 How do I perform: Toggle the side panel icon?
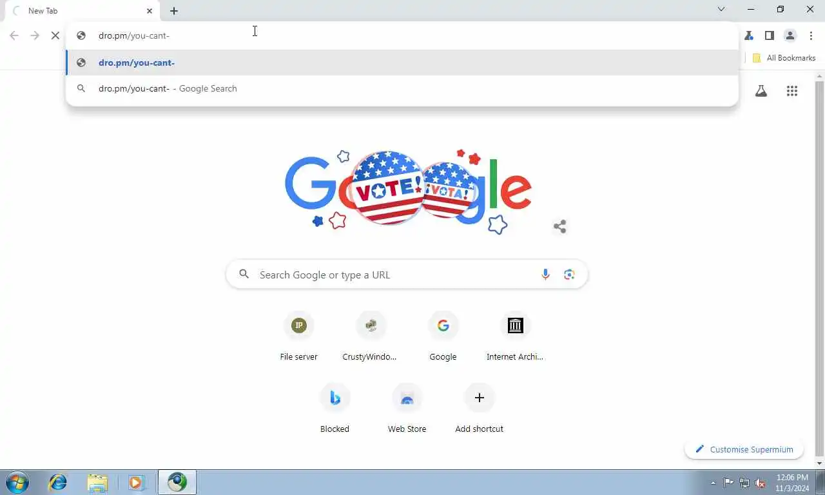pyautogui.click(x=770, y=35)
